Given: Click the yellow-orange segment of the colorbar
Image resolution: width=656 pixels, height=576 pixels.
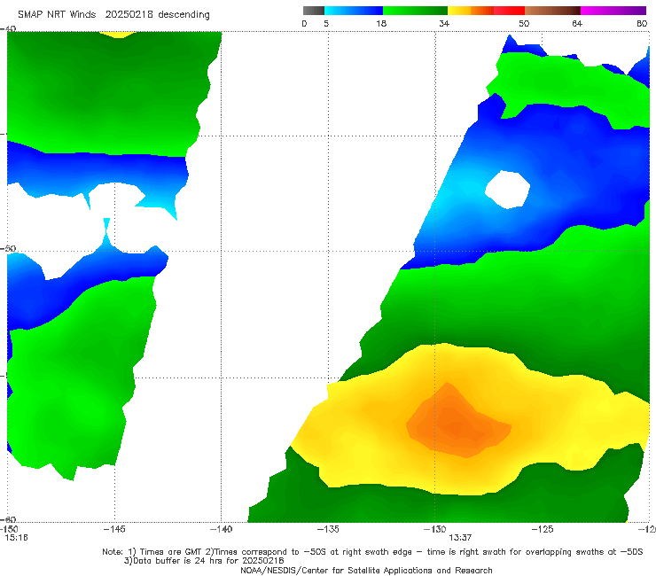Looking at the screenshot, I should pos(471,11).
